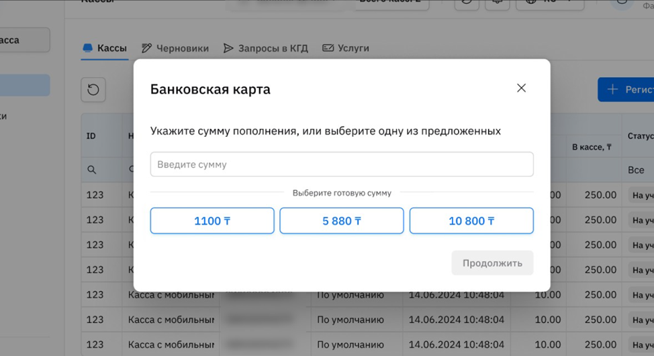This screenshot has width=654, height=356.
Task: Click the refresh icon button
Action: coord(93,90)
